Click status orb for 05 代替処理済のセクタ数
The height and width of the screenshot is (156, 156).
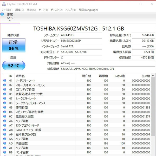pyautogui.click(x=5, y=94)
